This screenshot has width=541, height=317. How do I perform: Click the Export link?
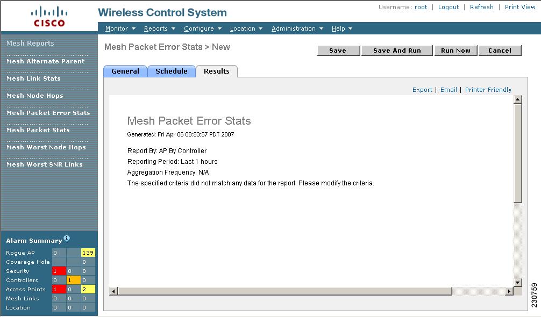pos(422,90)
